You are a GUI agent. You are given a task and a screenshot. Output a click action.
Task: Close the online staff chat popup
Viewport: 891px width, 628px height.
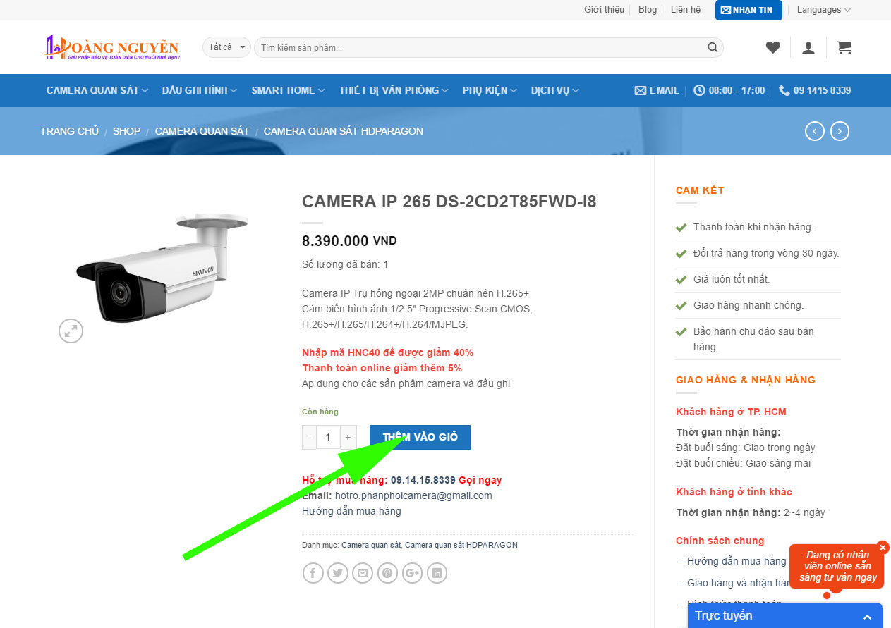pos(883,548)
